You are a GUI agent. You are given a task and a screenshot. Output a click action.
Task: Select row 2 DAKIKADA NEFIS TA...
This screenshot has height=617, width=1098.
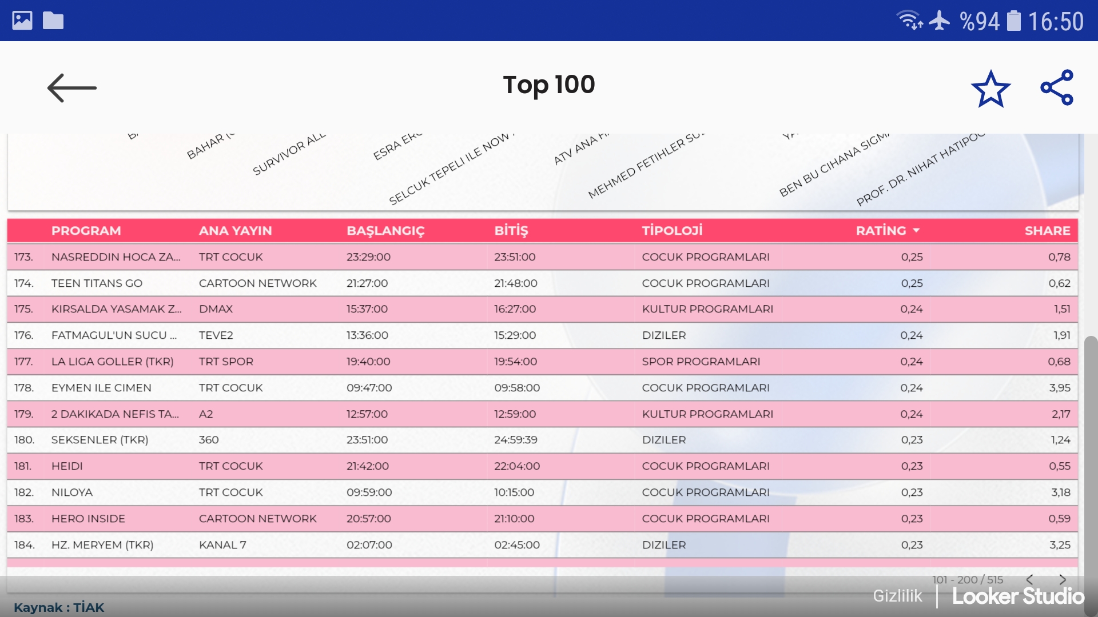(542, 414)
